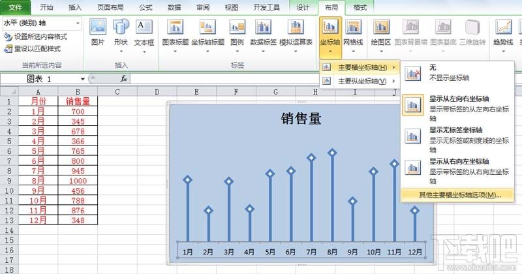Click the select-all corner of the sheet
The image size is (522, 274).
9,91
